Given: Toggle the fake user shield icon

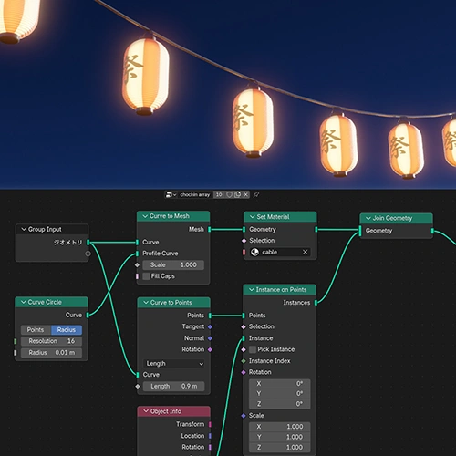Looking at the screenshot, I should click(230, 194).
